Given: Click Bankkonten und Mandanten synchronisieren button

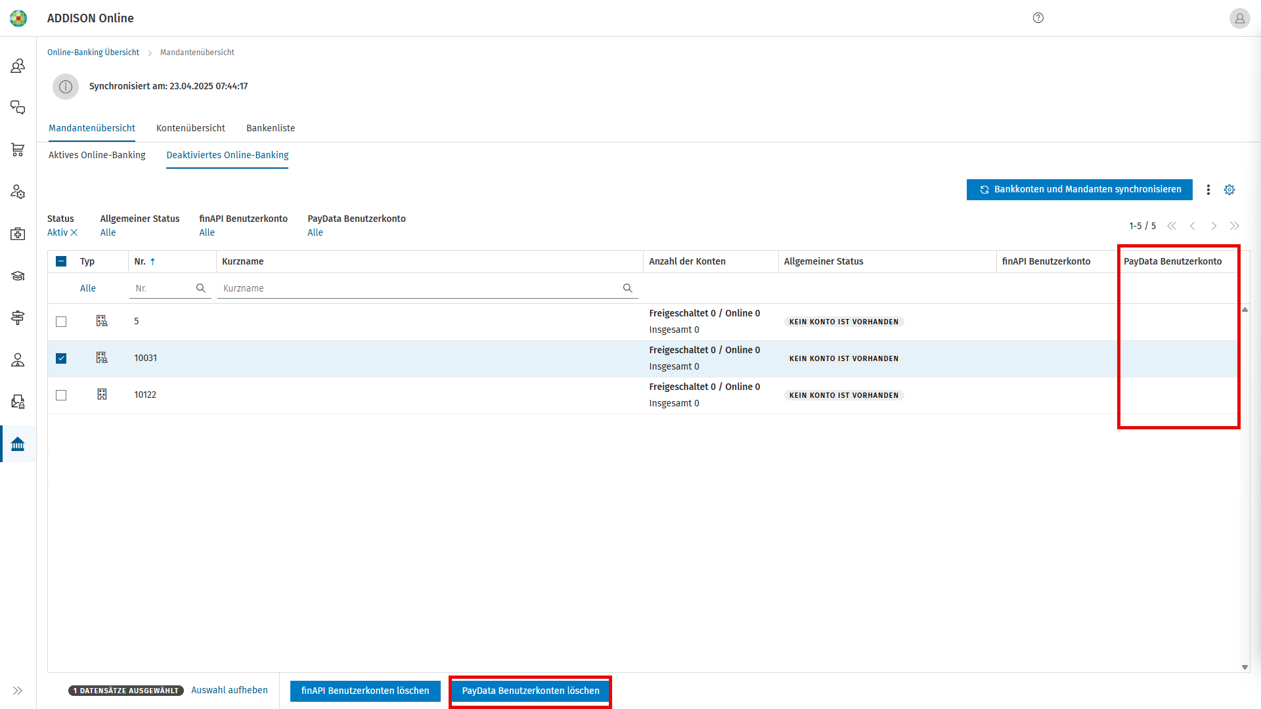Looking at the screenshot, I should point(1080,190).
